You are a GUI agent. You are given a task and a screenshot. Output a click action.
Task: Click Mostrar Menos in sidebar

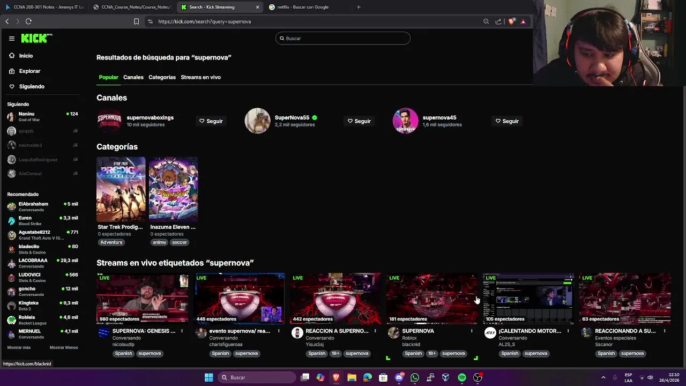(64, 348)
